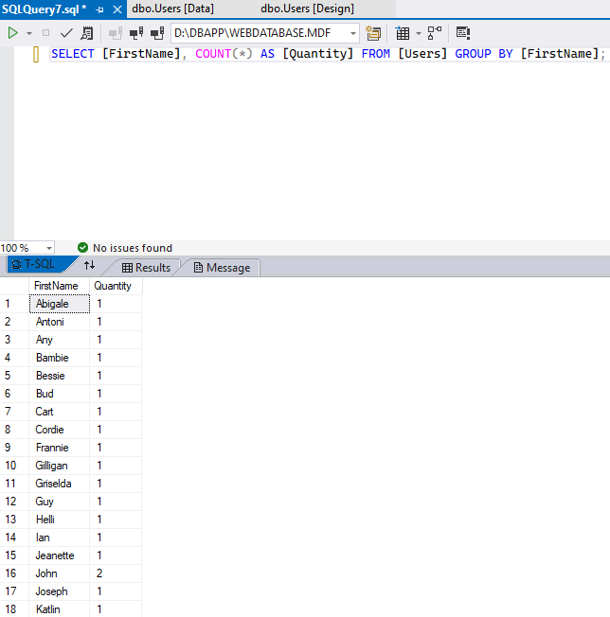Select the Any cell
This screenshot has width=610, height=617.
60,340
